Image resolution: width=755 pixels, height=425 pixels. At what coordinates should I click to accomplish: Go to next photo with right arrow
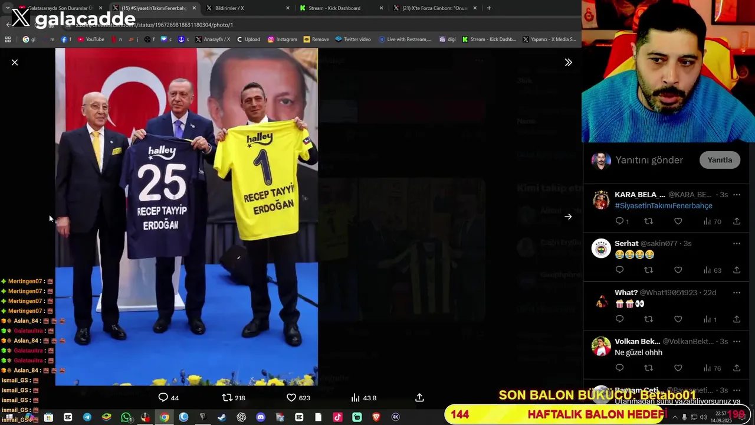pyautogui.click(x=568, y=217)
